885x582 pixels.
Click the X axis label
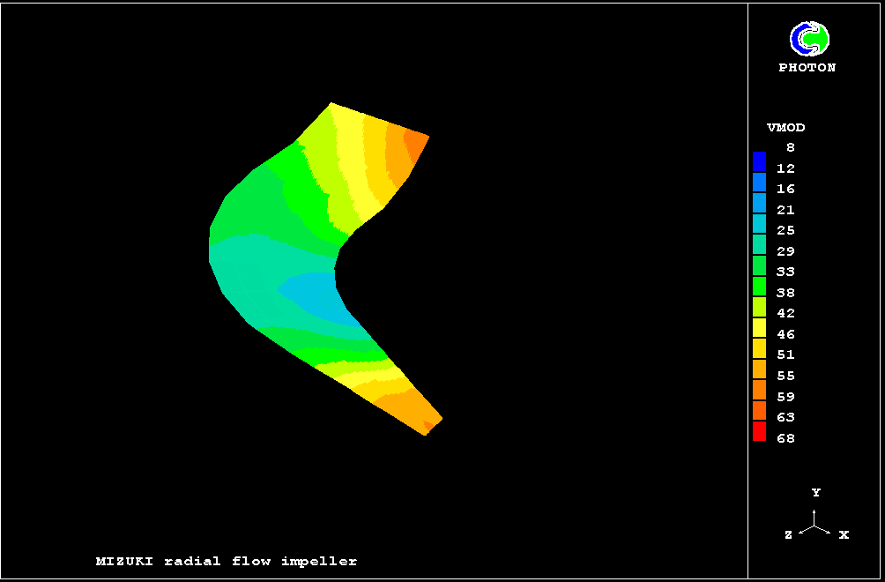coord(844,535)
